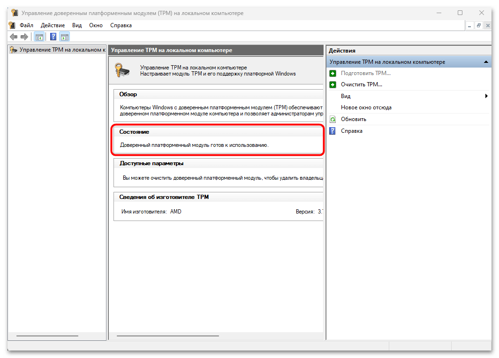Toggle the Action pane toolbar icon

pos(65,37)
